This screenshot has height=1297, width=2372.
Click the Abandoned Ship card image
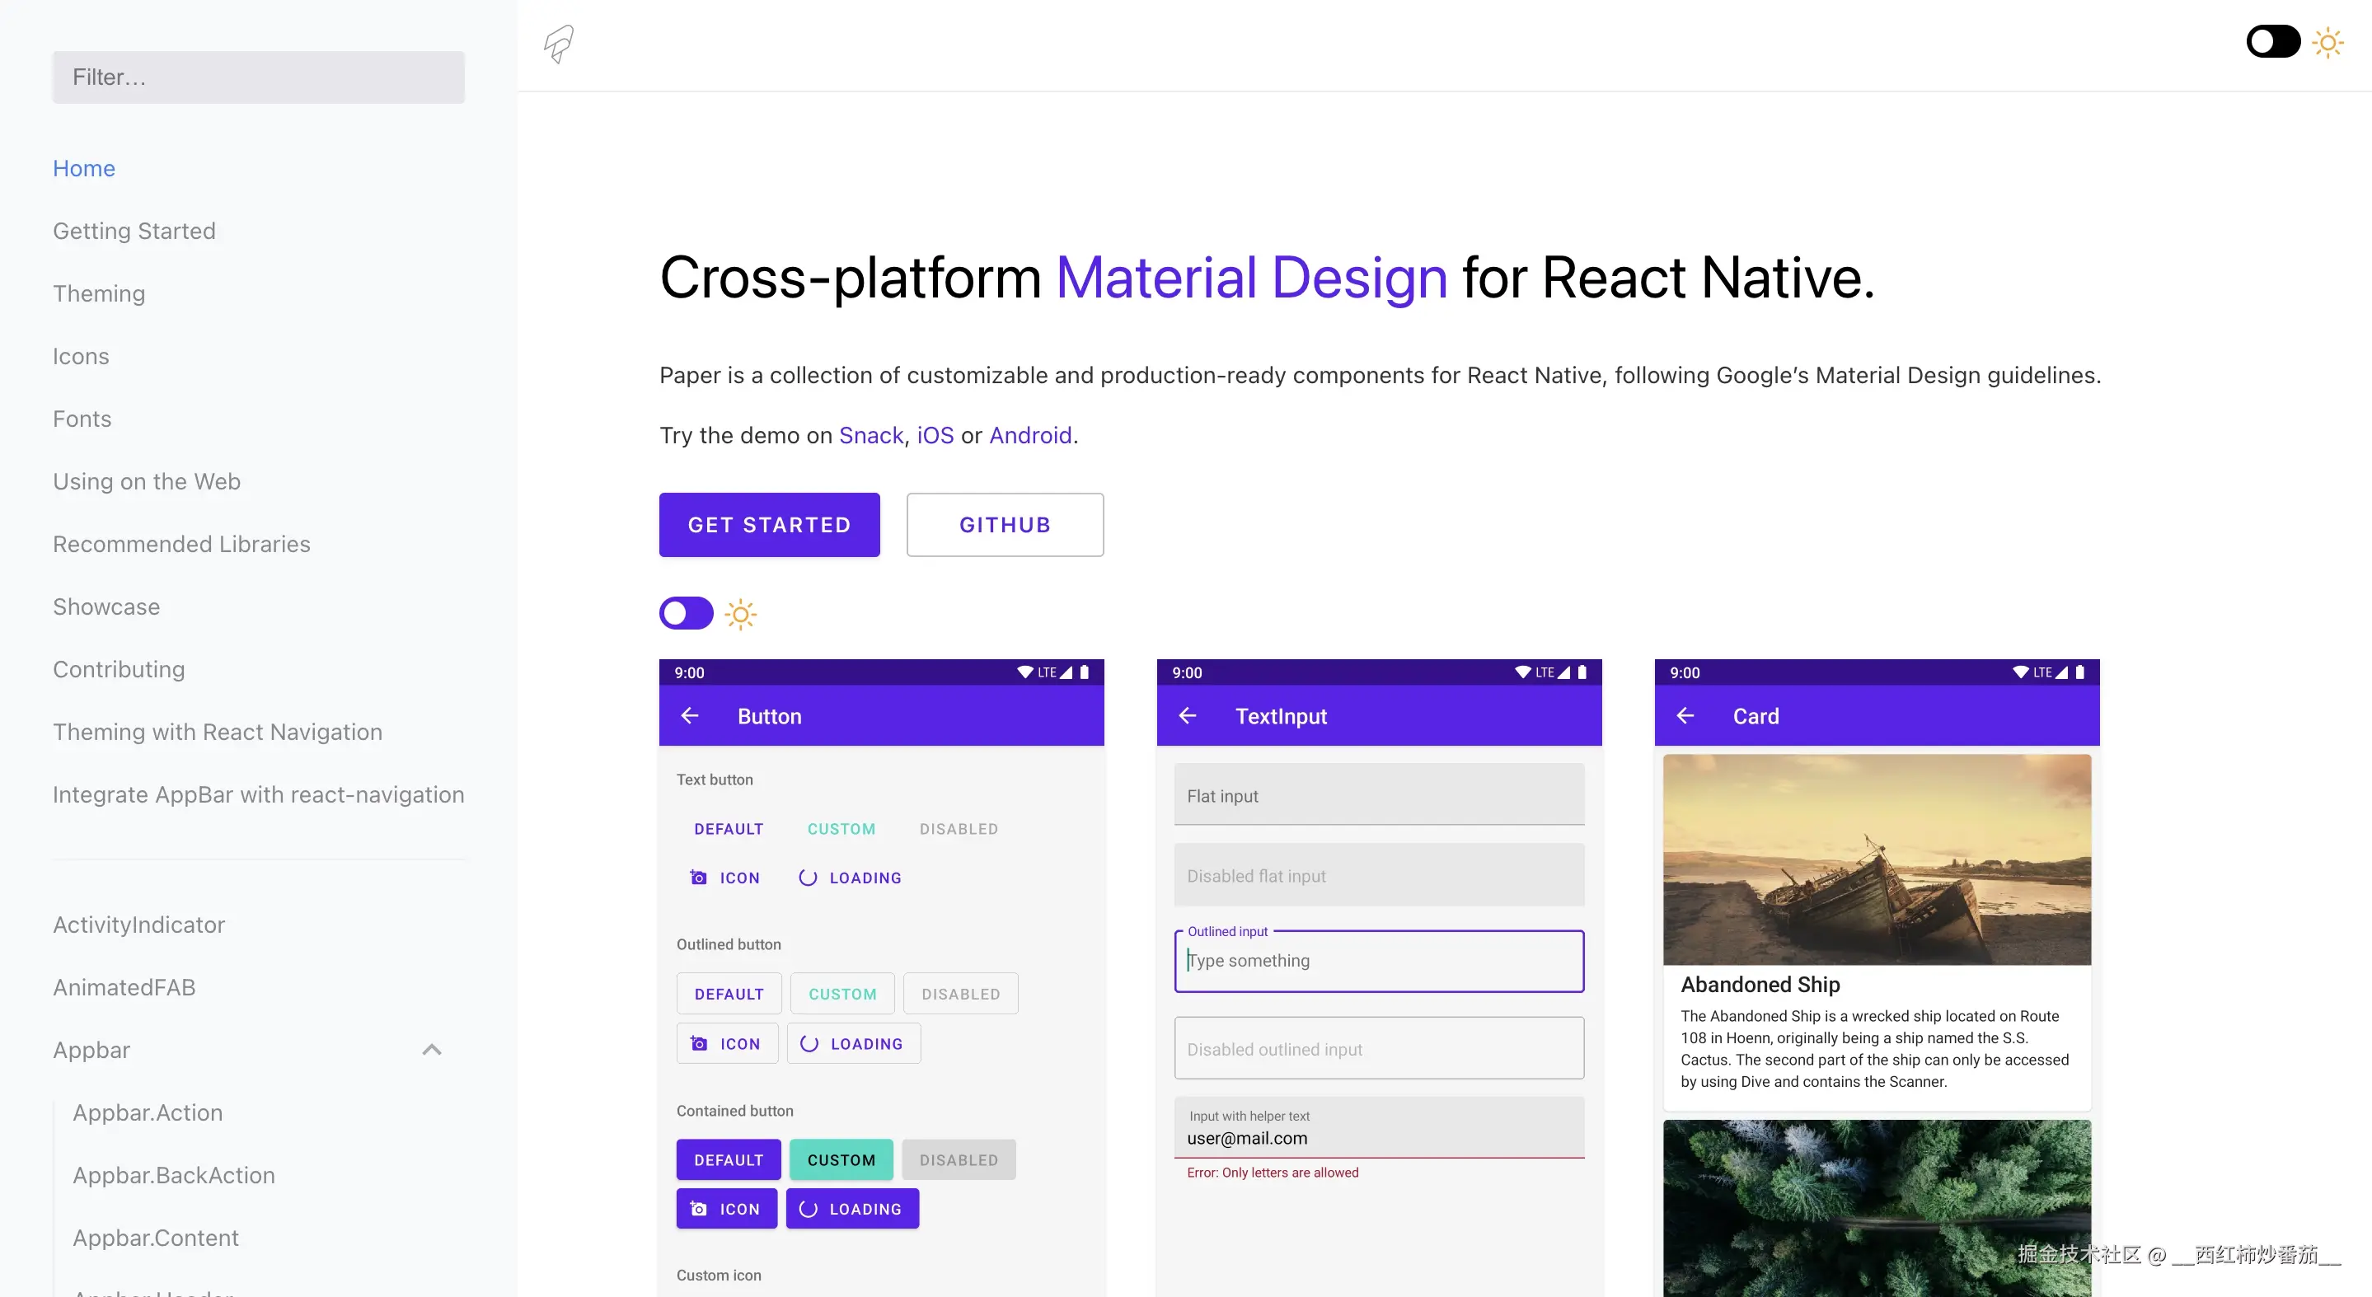[1877, 859]
